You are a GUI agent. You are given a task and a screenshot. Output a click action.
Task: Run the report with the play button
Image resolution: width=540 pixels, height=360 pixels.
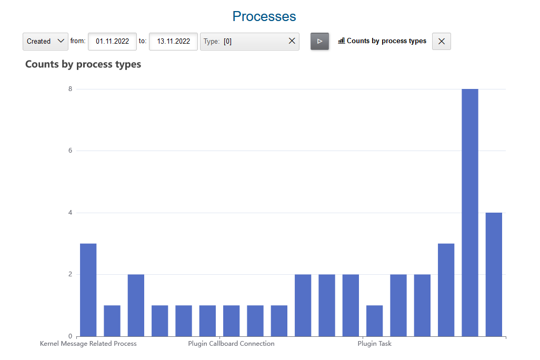[319, 42]
